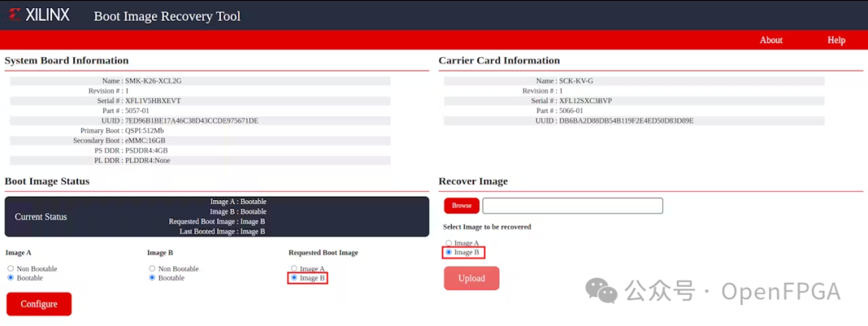The height and width of the screenshot is (326, 868).
Task: Choose Image B to be recovered
Action: pyautogui.click(x=448, y=252)
